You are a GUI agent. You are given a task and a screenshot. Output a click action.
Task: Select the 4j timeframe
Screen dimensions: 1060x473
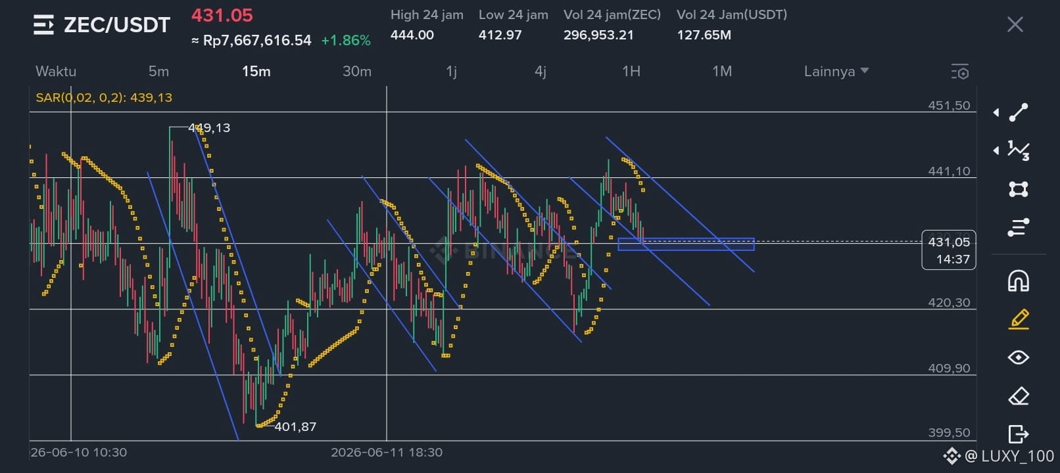tap(541, 71)
